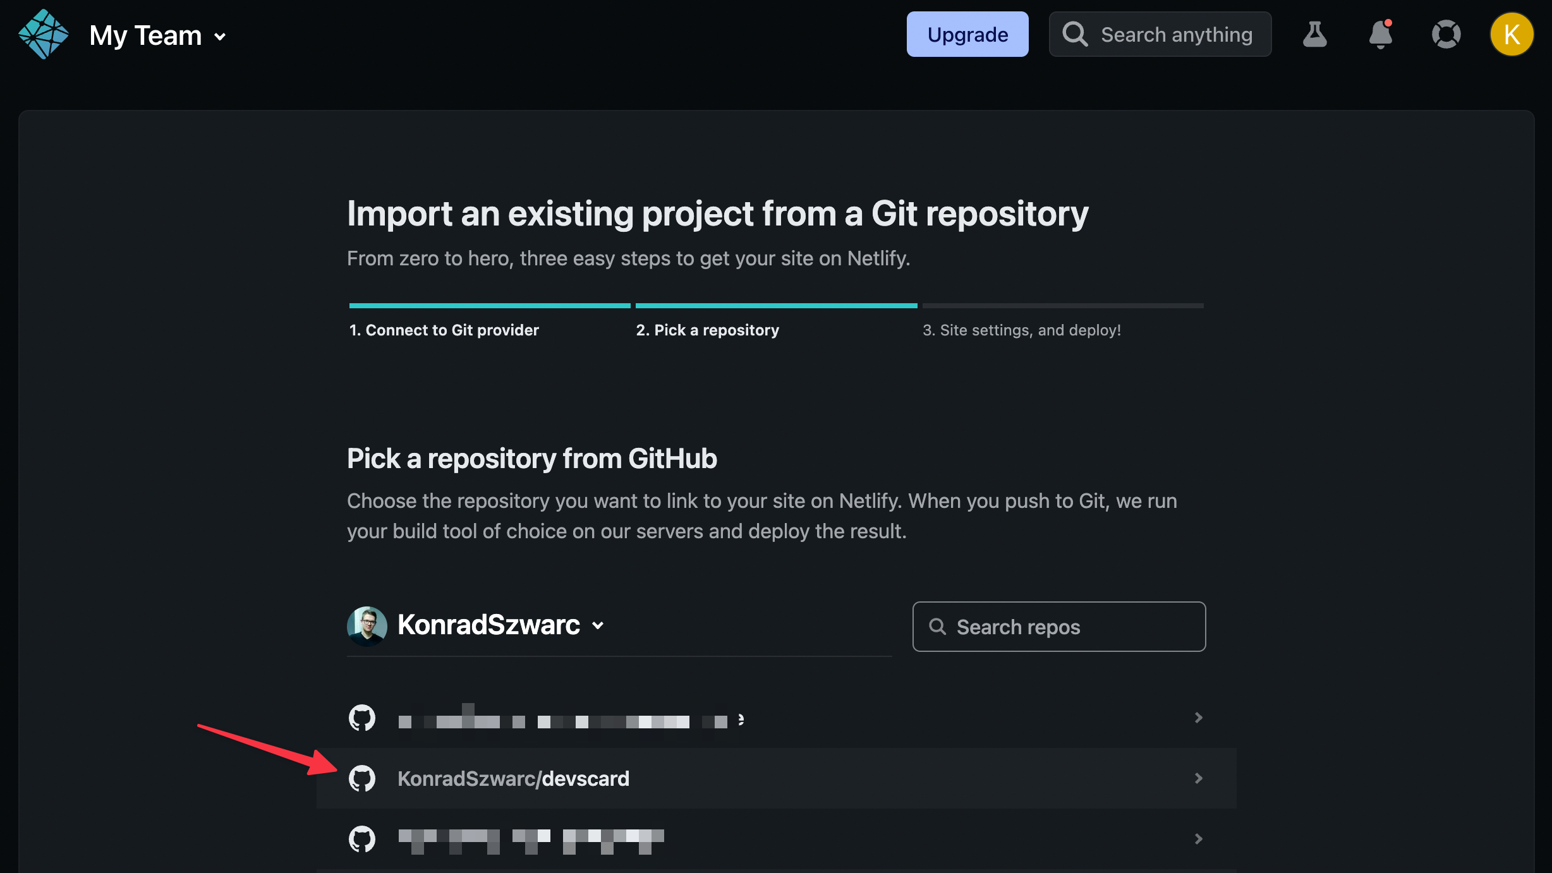The width and height of the screenshot is (1552, 873).
Task: Click the Netlify logo icon
Action: point(43,35)
